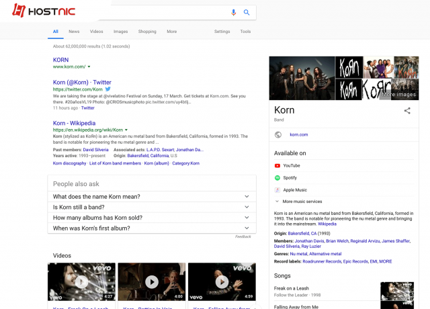This screenshot has height=309, width=430.
Task: Expand 'When was Korn's first album?'
Action: click(152, 228)
